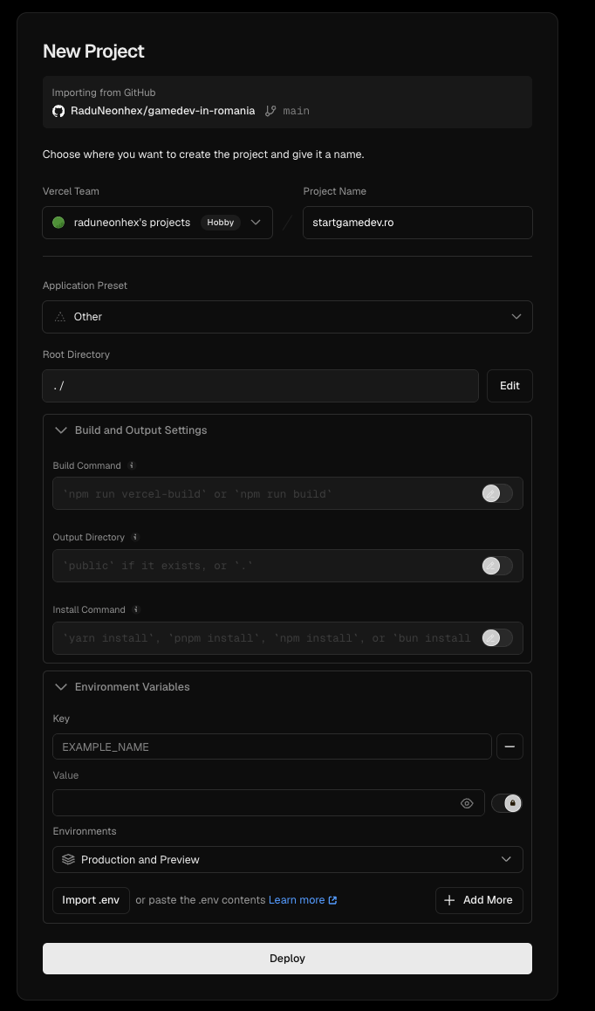This screenshot has width=595, height=1011.
Task: Click the Other preset triangle icon
Action: (60, 317)
